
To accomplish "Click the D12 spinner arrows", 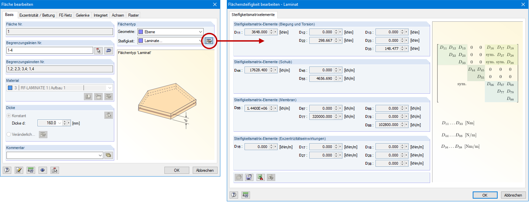I will [x=336, y=32].
